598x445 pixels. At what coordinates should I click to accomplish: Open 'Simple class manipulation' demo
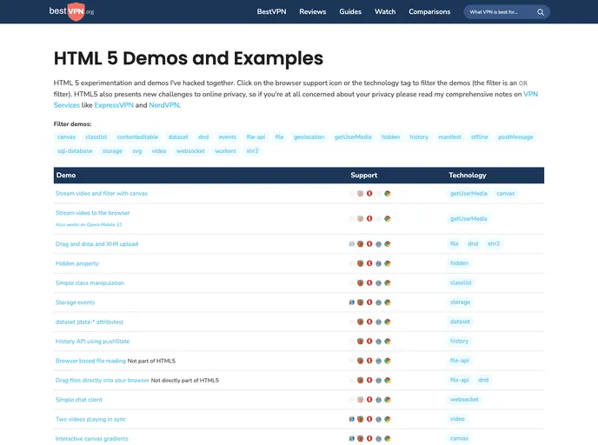pyautogui.click(x=90, y=283)
